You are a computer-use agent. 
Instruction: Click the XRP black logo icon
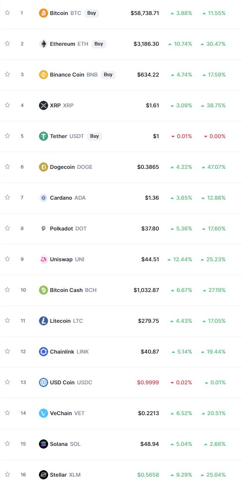pyautogui.click(x=44, y=105)
